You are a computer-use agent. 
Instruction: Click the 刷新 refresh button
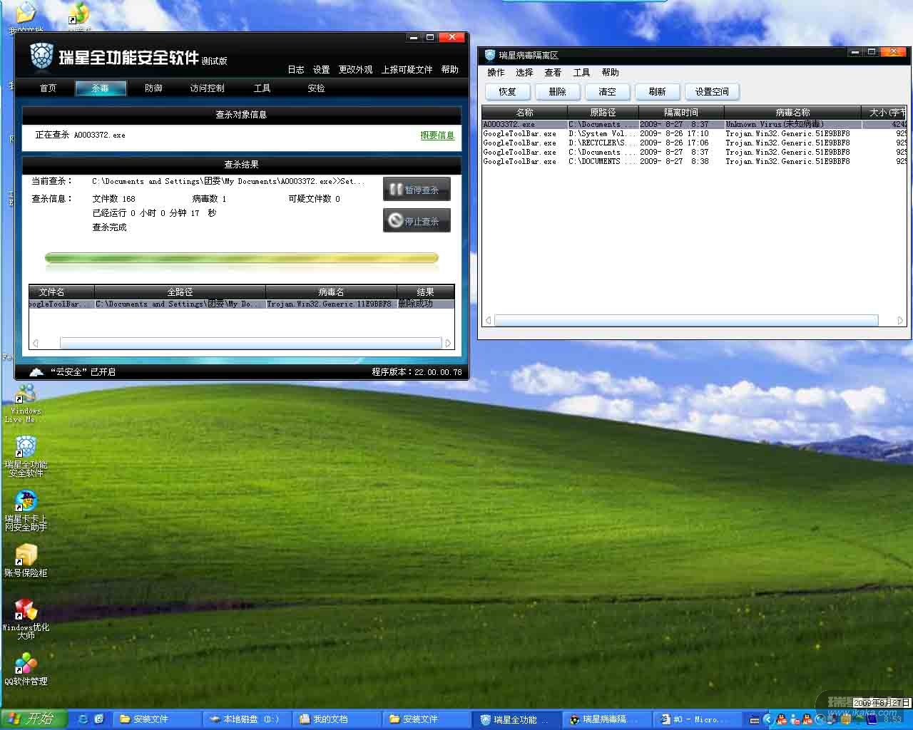657,92
